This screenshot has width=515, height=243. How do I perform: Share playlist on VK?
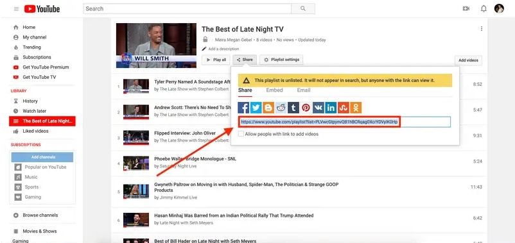[319, 108]
